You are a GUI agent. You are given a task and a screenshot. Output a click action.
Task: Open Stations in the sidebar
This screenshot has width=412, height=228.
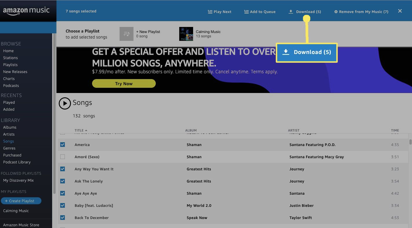(x=10, y=58)
